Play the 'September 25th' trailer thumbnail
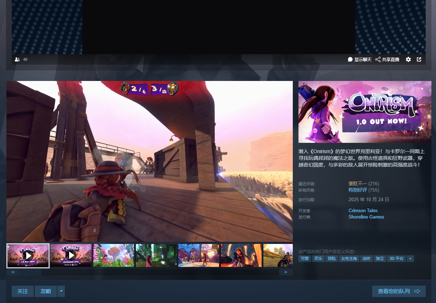436x303 pixels. coord(71,255)
